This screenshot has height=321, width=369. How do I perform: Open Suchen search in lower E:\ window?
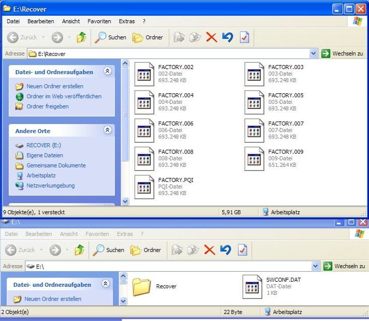(109, 250)
